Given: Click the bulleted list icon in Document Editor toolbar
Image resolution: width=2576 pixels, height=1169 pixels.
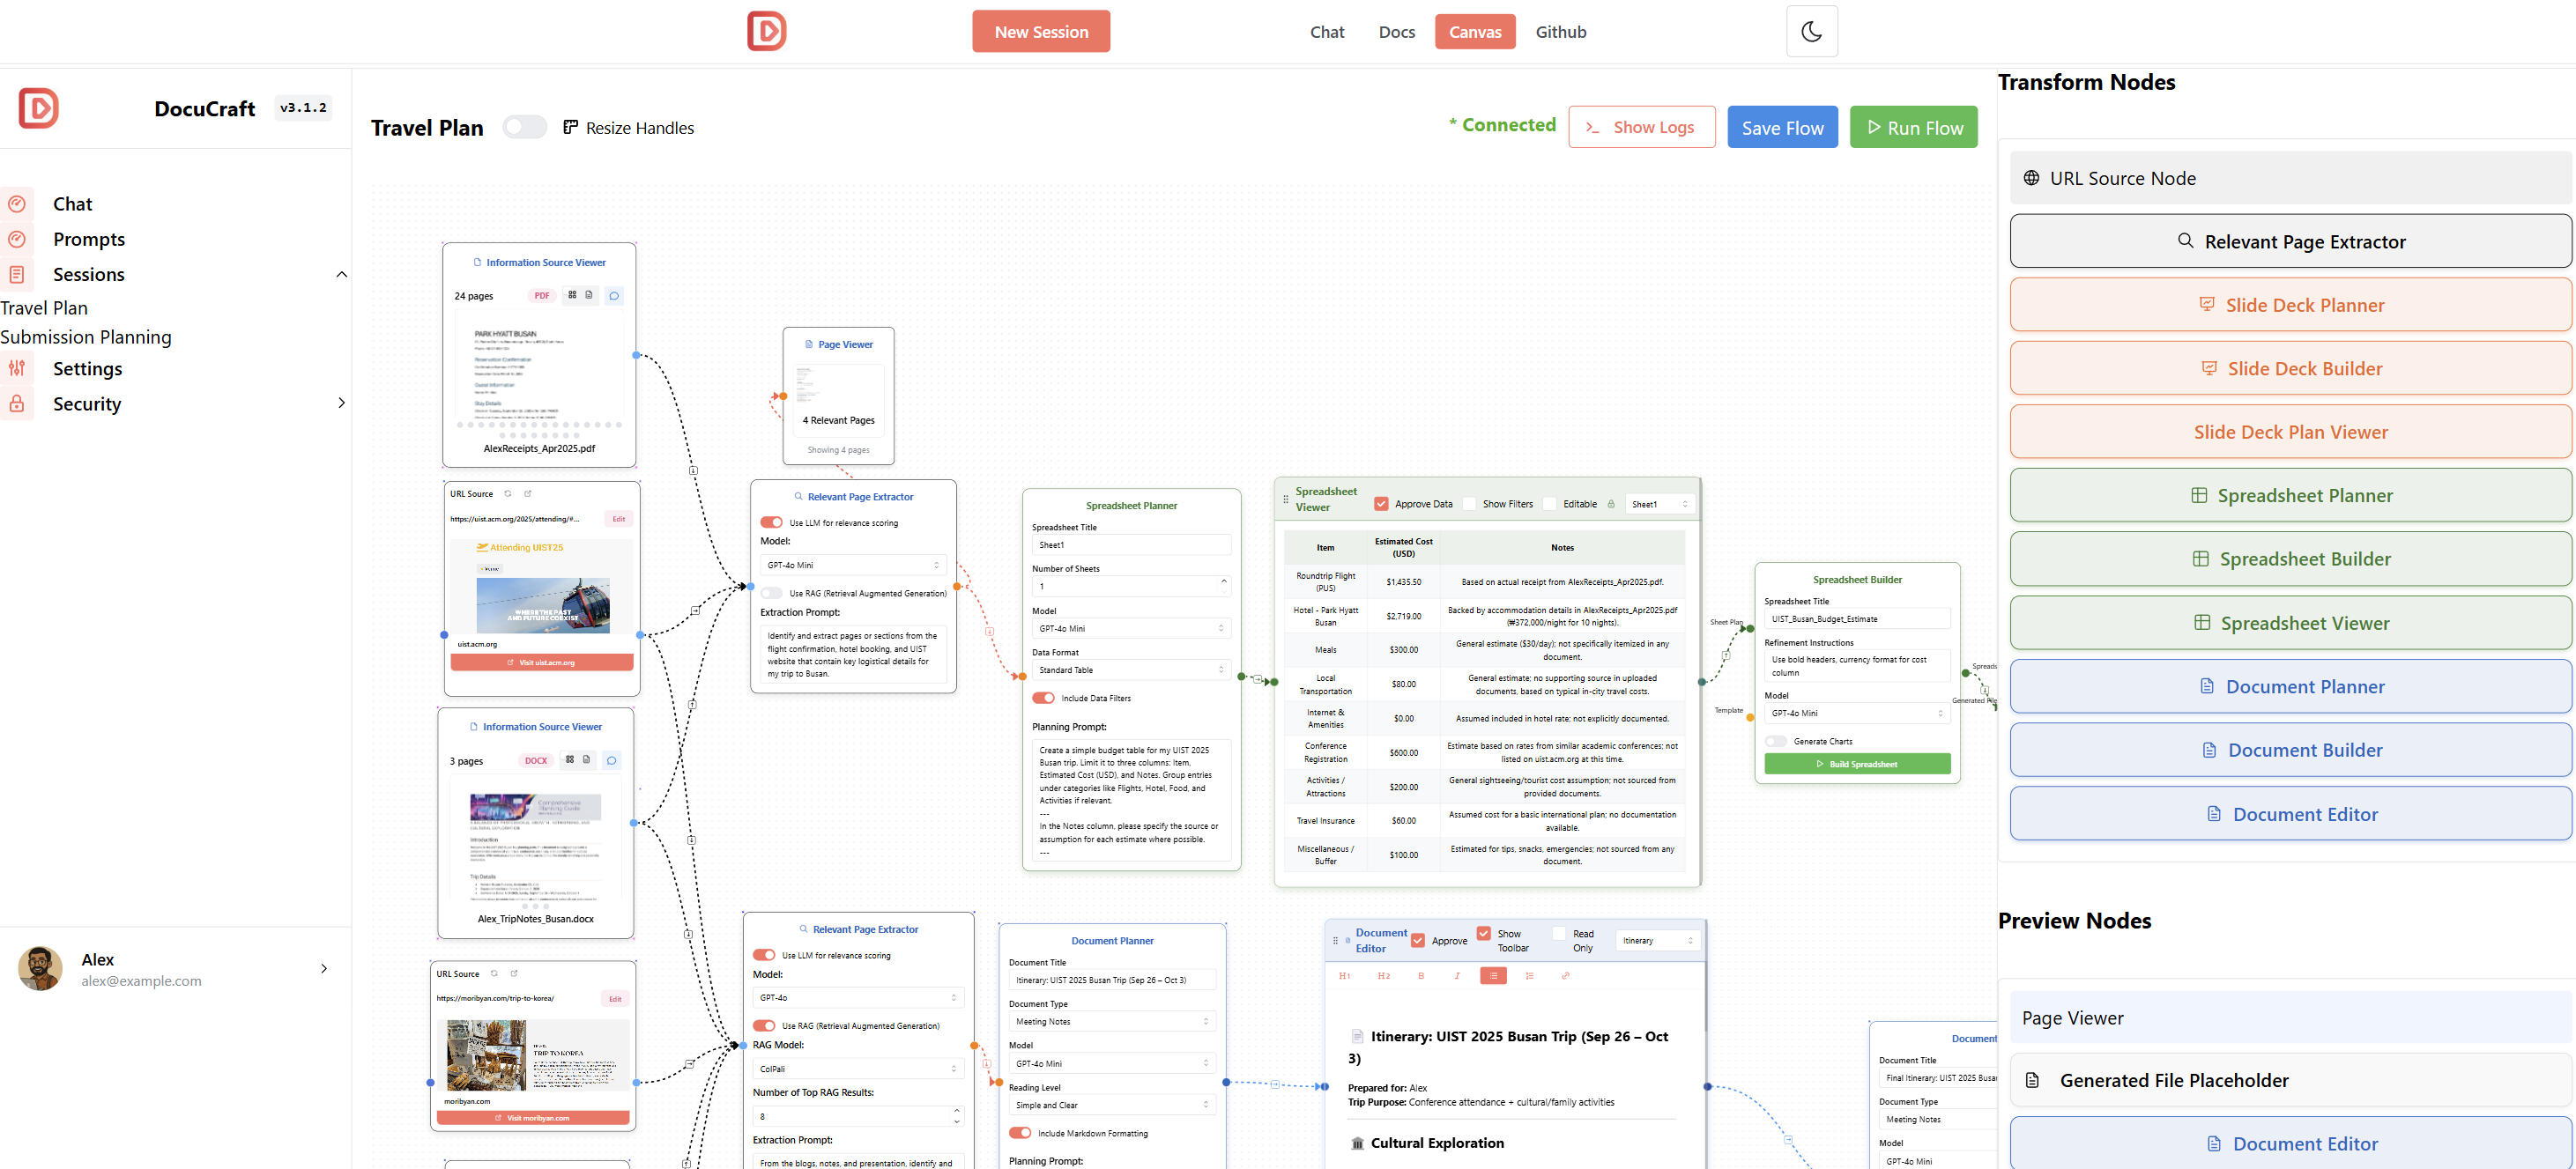Looking at the screenshot, I should click(1493, 976).
